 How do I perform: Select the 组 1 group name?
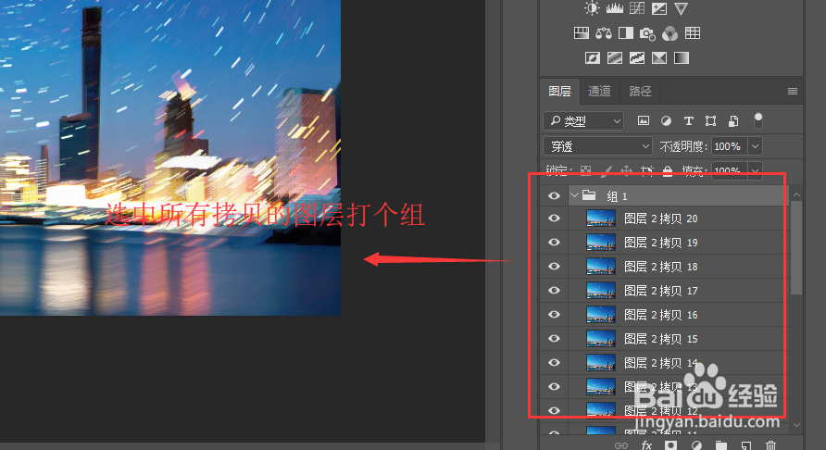tap(617, 196)
